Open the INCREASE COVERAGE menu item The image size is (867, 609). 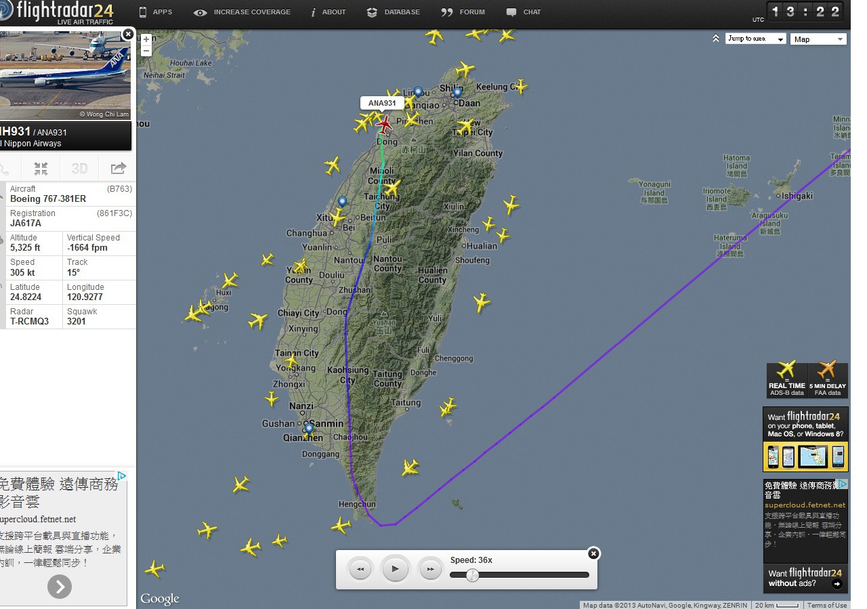pyautogui.click(x=242, y=12)
